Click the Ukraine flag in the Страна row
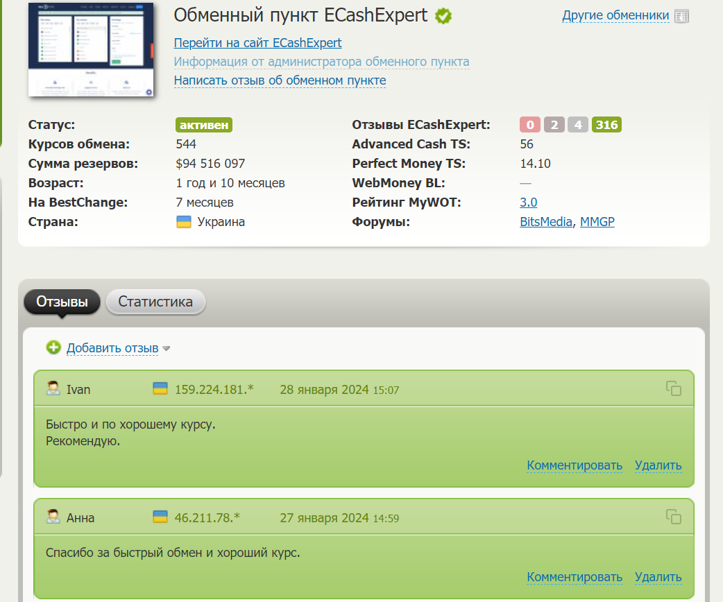 [183, 222]
